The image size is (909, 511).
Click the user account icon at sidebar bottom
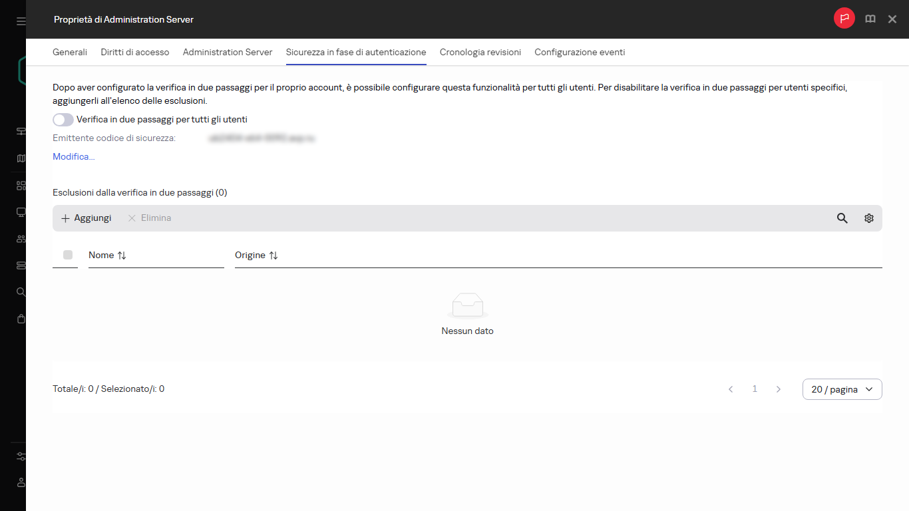20,482
